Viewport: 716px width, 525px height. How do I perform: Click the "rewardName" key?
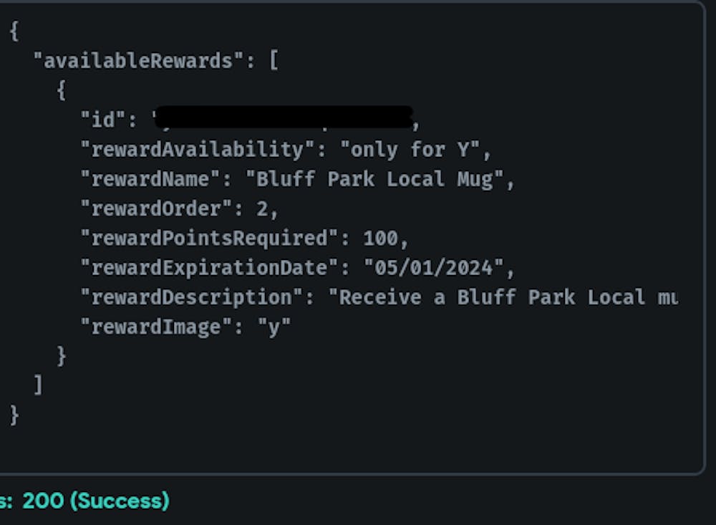coord(150,178)
